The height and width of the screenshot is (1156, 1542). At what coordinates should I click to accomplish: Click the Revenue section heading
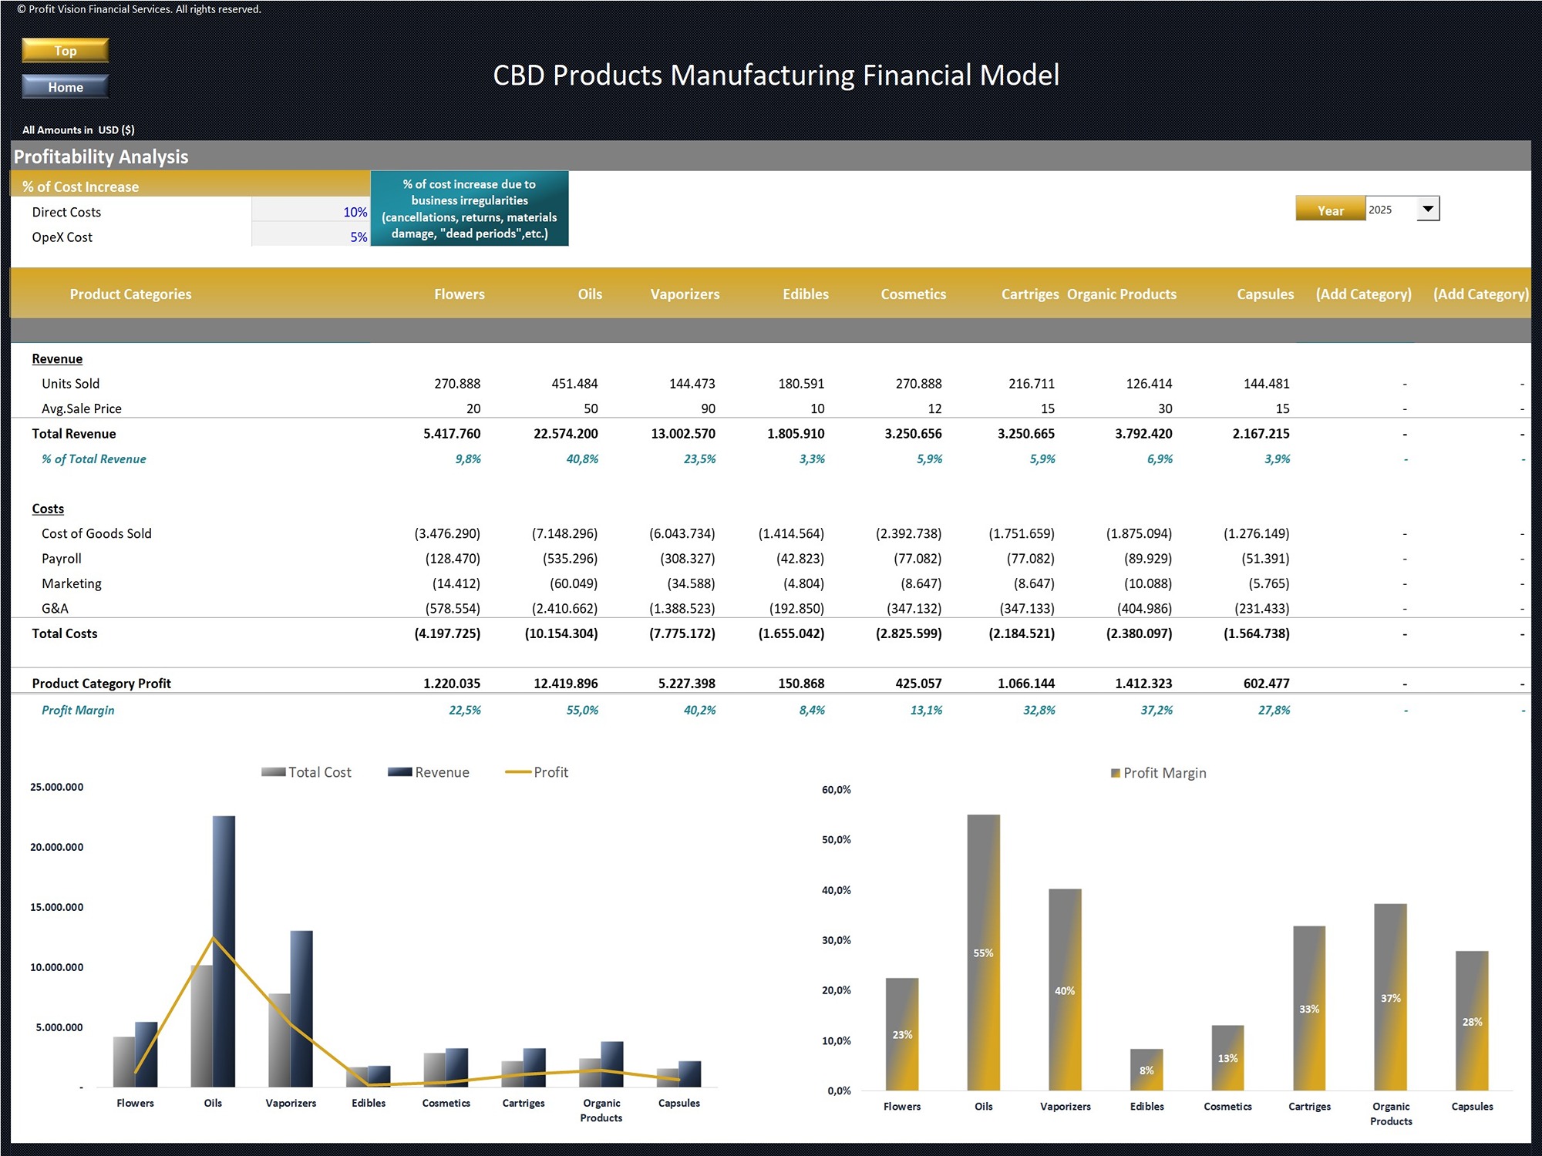57,358
